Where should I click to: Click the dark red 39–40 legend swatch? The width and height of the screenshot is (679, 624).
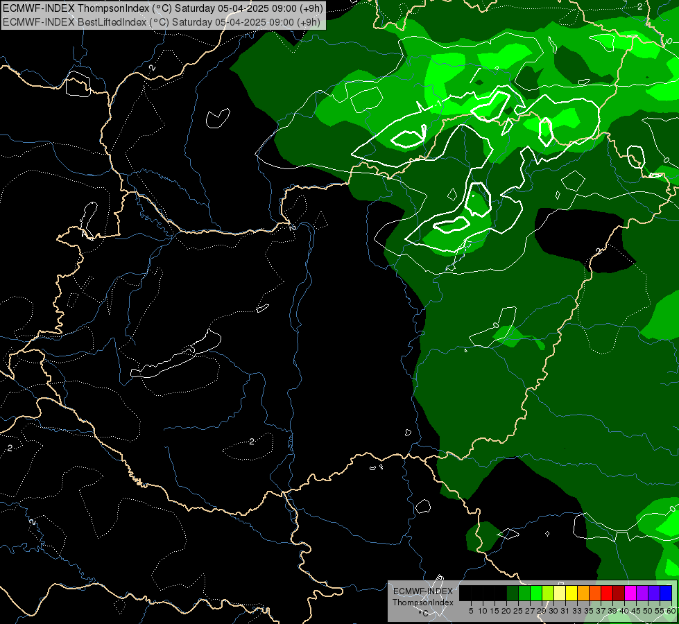point(619,593)
